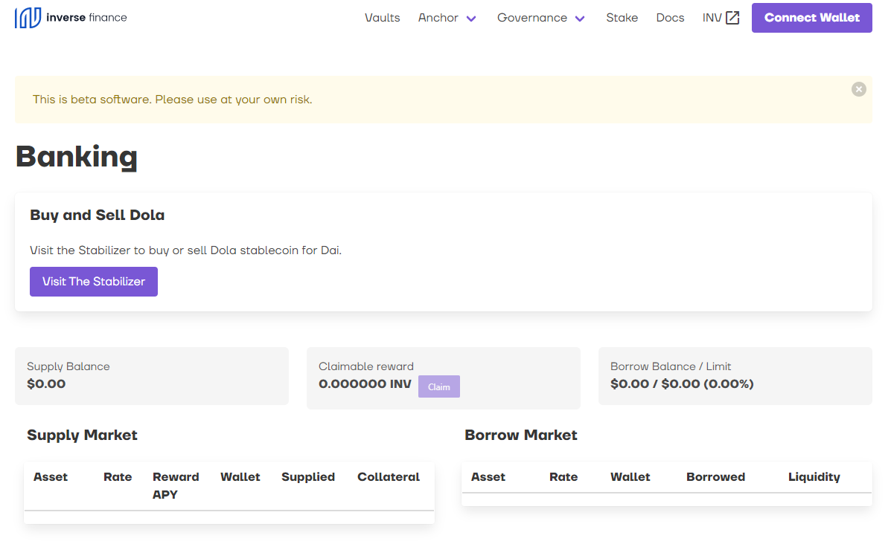Click the Buy and Sell Dola heading
This screenshot has height=547, width=891.
point(98,215)
